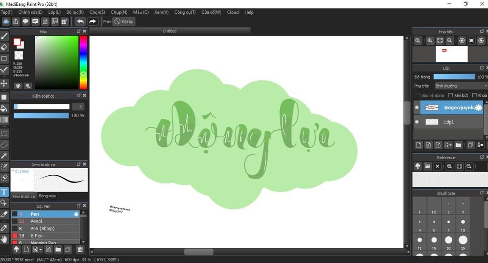The image size is (488, 263).
Task: Click the Undo arrow in toolbar
Action: (x=80, y=21)
